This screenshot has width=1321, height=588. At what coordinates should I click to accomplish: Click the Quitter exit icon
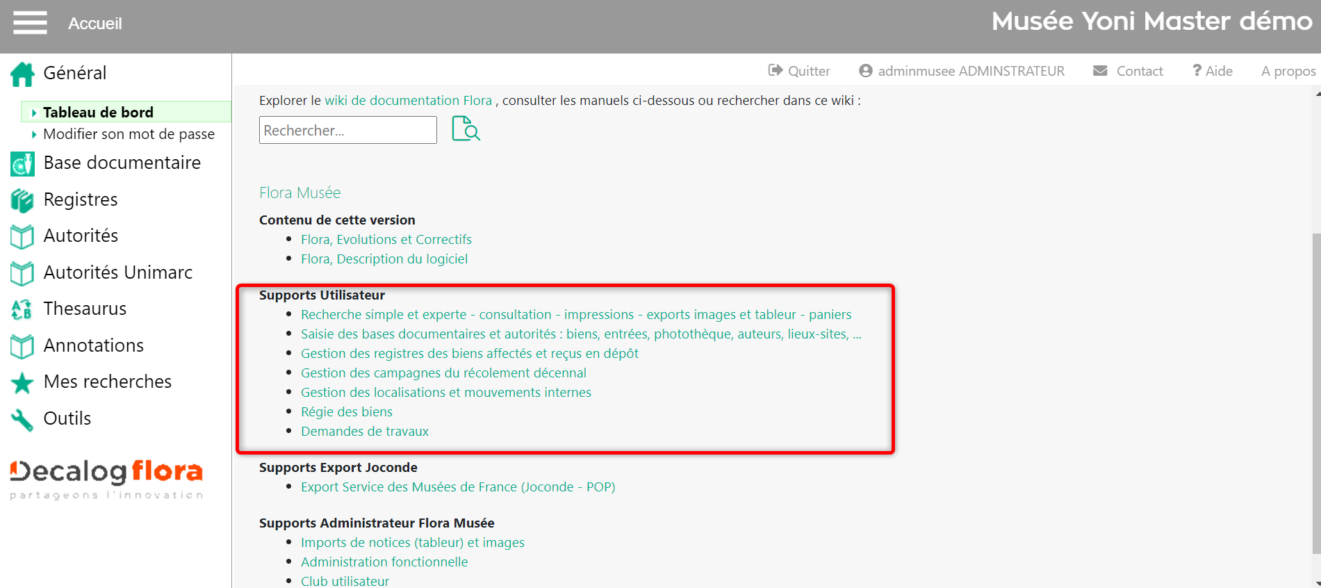pyautogui.click(x=776, y=70)
